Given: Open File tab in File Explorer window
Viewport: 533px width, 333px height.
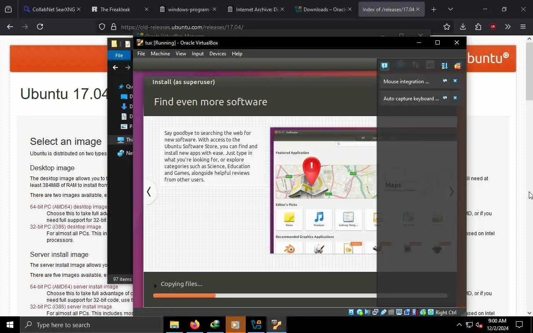Looking at the screenshot, I should [119, 55].
